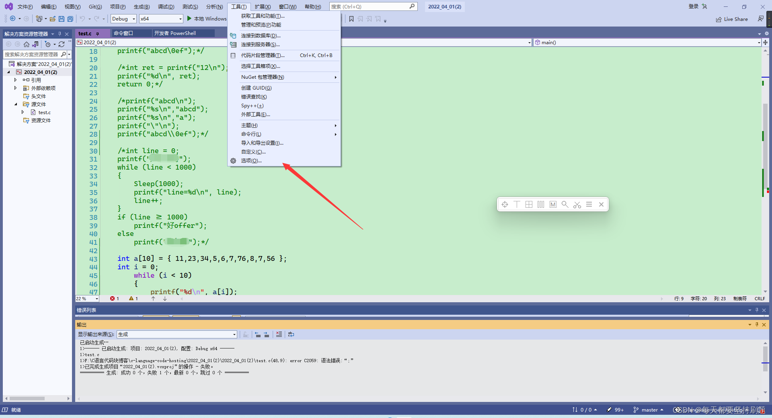
Task: Select 创建 GUID menu entry
Action: (284, 88)
